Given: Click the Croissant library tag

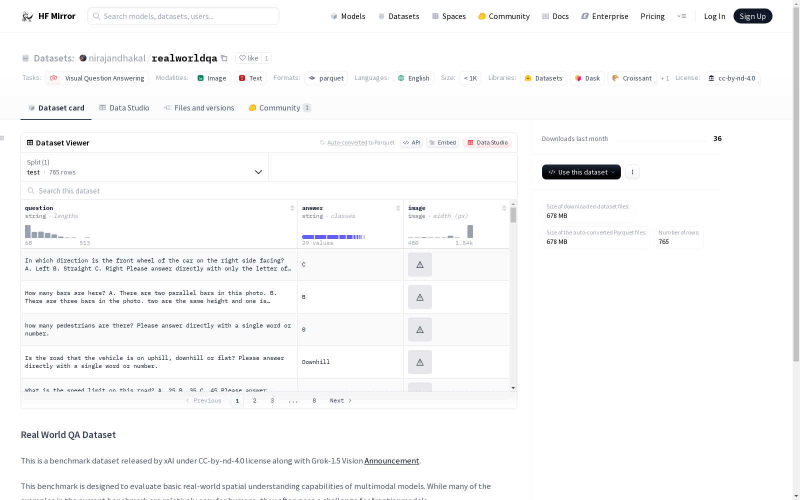Looking at the screenshot, I should tap(632, 78).
